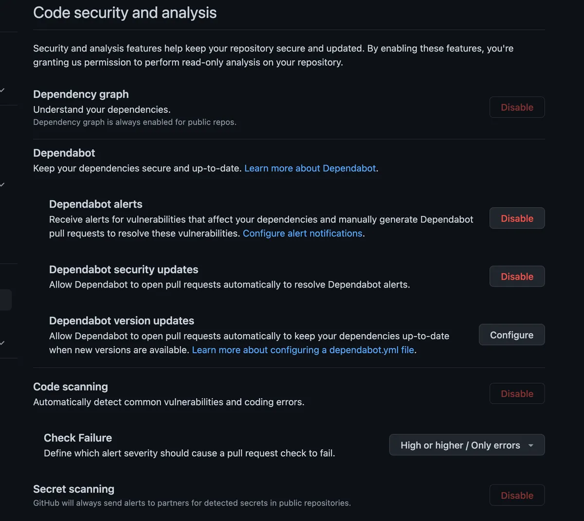Configure Dependabot version updates
This screenshot has width=584, height=521.
click(511, 335)
